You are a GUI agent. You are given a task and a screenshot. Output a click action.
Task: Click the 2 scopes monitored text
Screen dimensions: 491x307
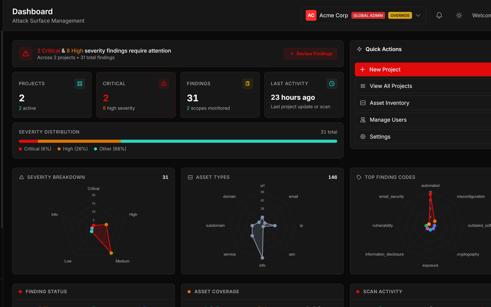(x=208, y=108)
